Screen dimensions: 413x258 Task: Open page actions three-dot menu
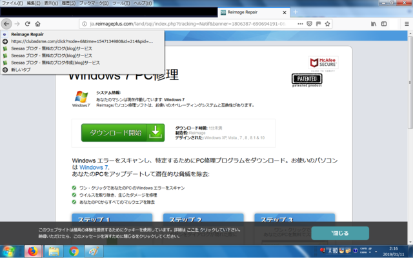pos(300,24)
